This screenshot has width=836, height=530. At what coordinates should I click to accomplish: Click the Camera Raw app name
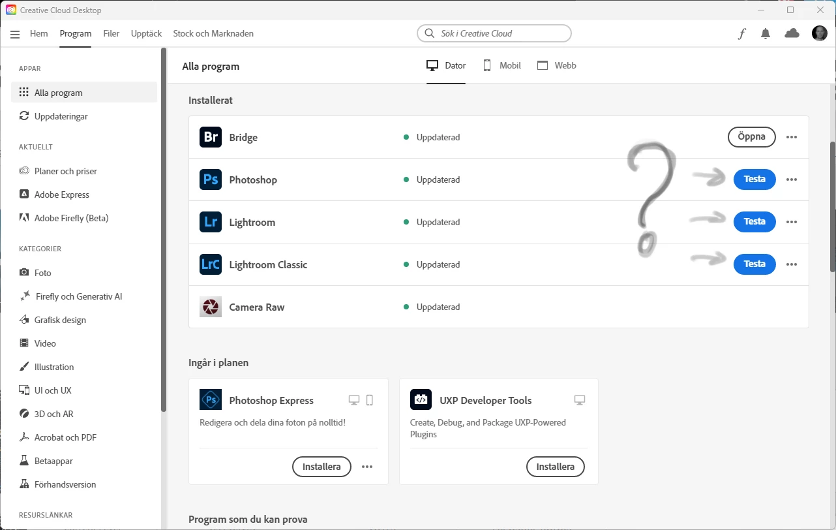click(x=257, y=307)
